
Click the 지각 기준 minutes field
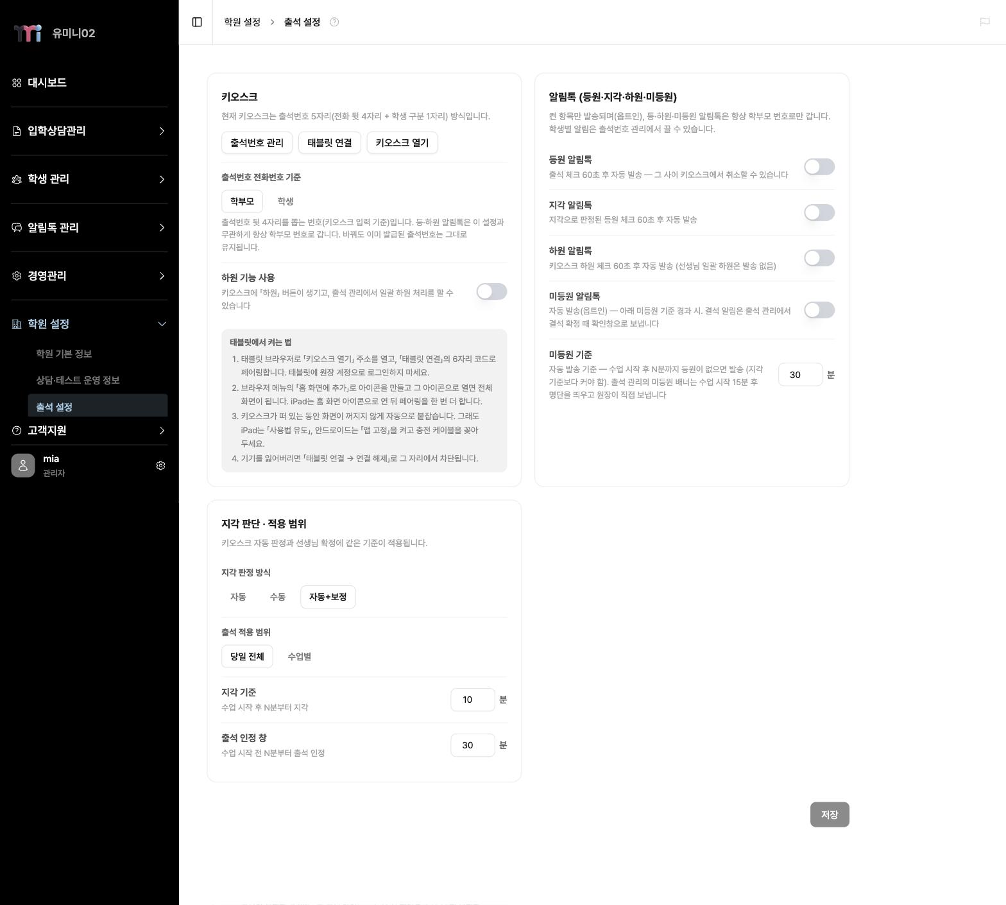473,700
